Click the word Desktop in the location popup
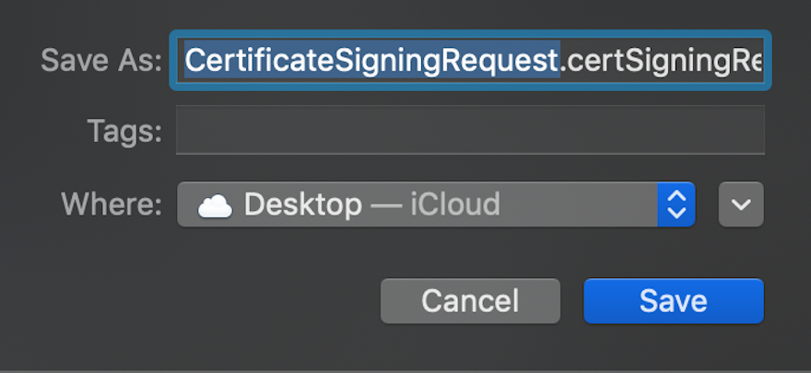The height and width of the screenshot is (373, 811). pyautogui.click(x=302, y=204)
